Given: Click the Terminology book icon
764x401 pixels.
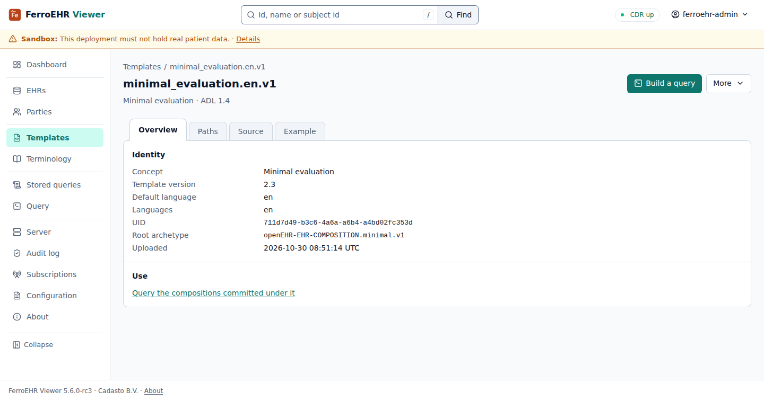Looking at the screenshot, I should point(17,159).
